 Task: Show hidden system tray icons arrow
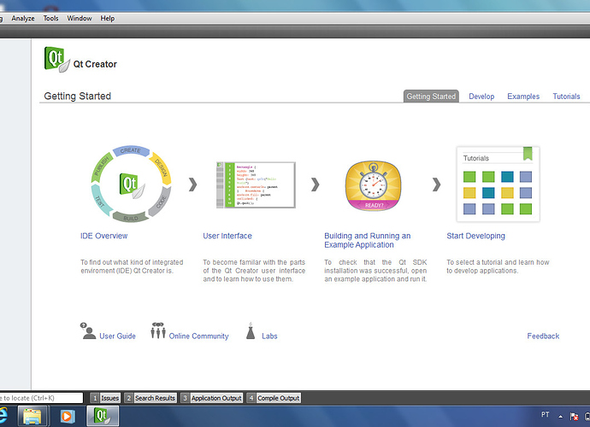pyautogui.click(x=561, y=417)
